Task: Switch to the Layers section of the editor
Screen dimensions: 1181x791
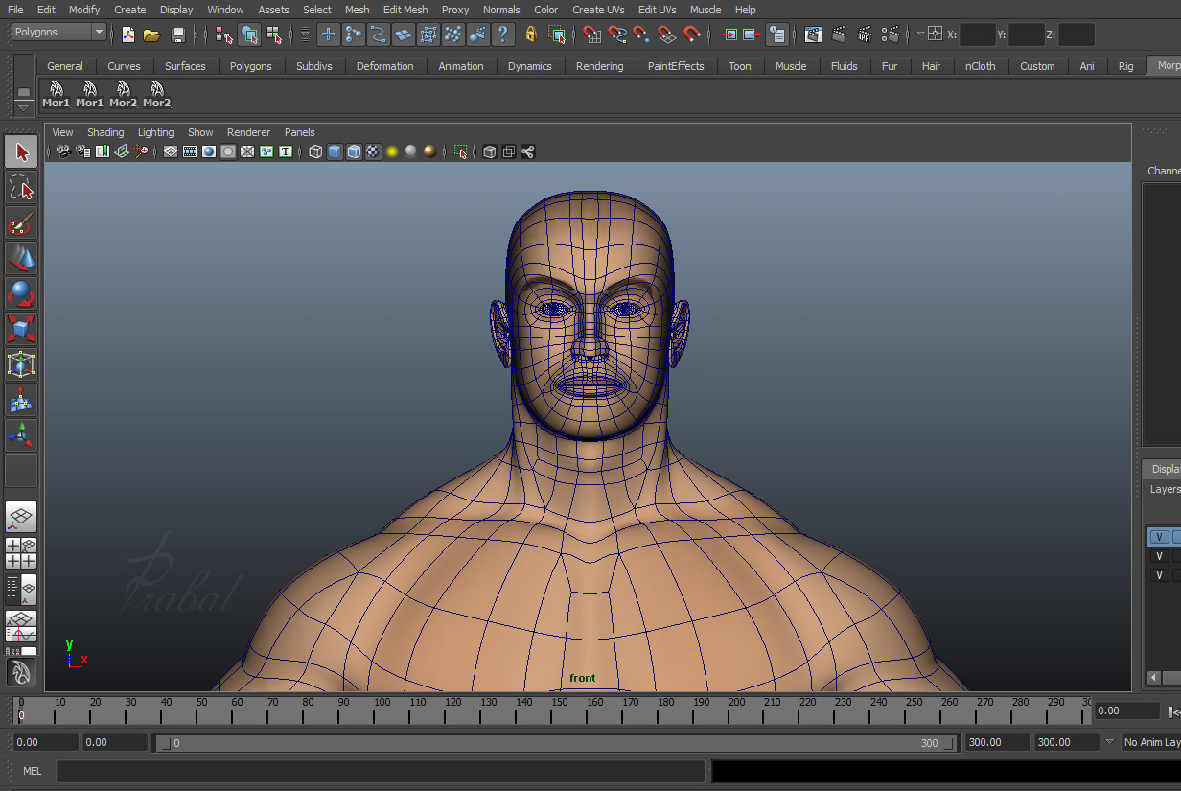Action: click(x=1164, y=489)
